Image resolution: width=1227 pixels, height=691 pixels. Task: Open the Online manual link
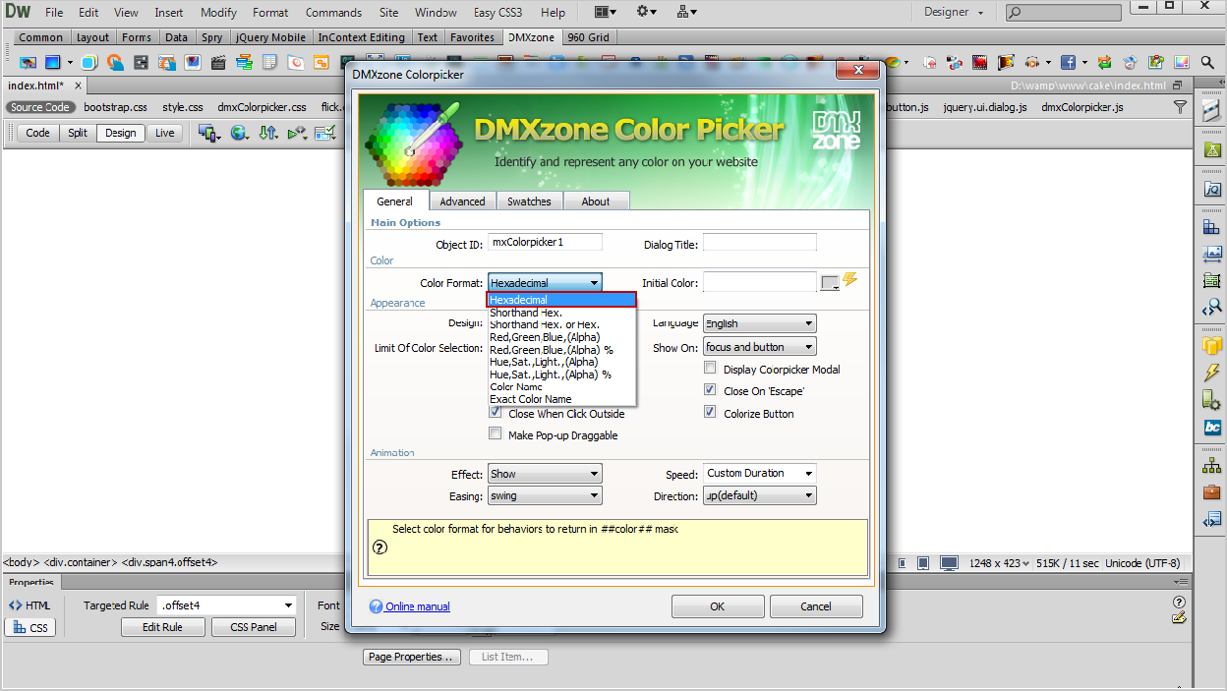coord(418,606)
